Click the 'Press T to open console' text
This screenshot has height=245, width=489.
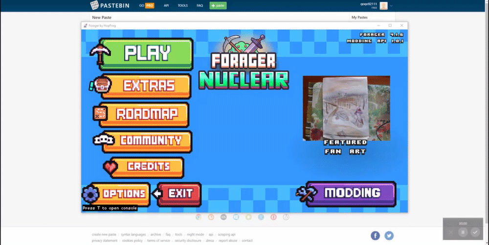[x=110, y=208]
